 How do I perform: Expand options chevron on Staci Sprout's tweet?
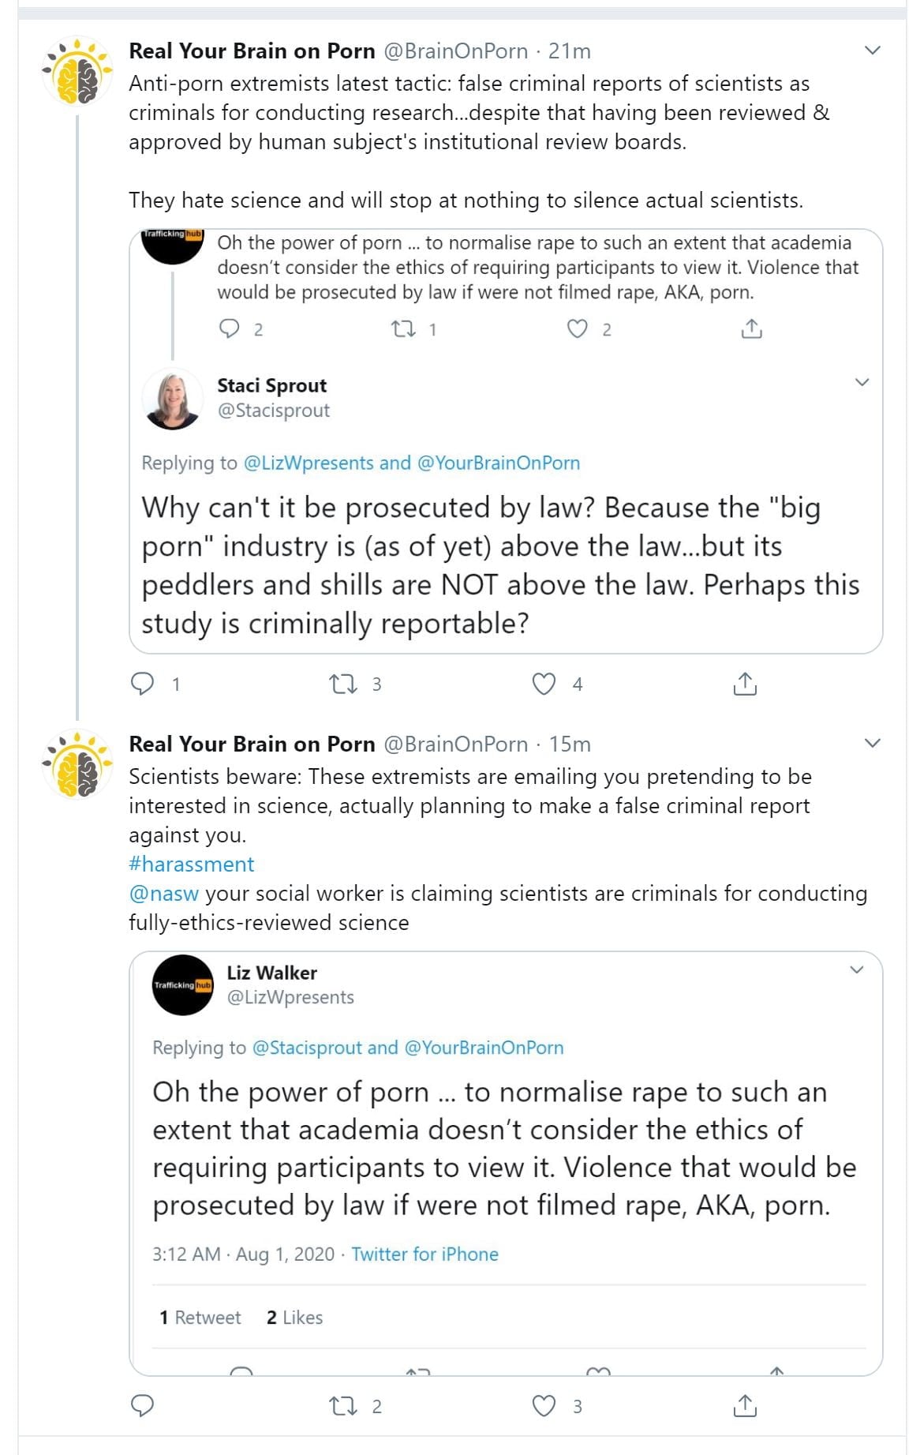coord(862,382)
